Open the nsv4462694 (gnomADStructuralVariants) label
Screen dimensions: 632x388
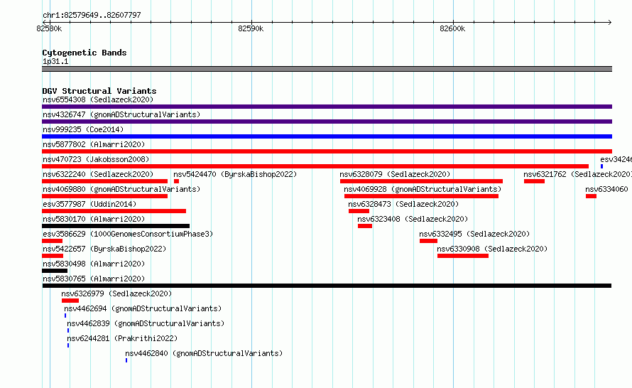(143, 308)
